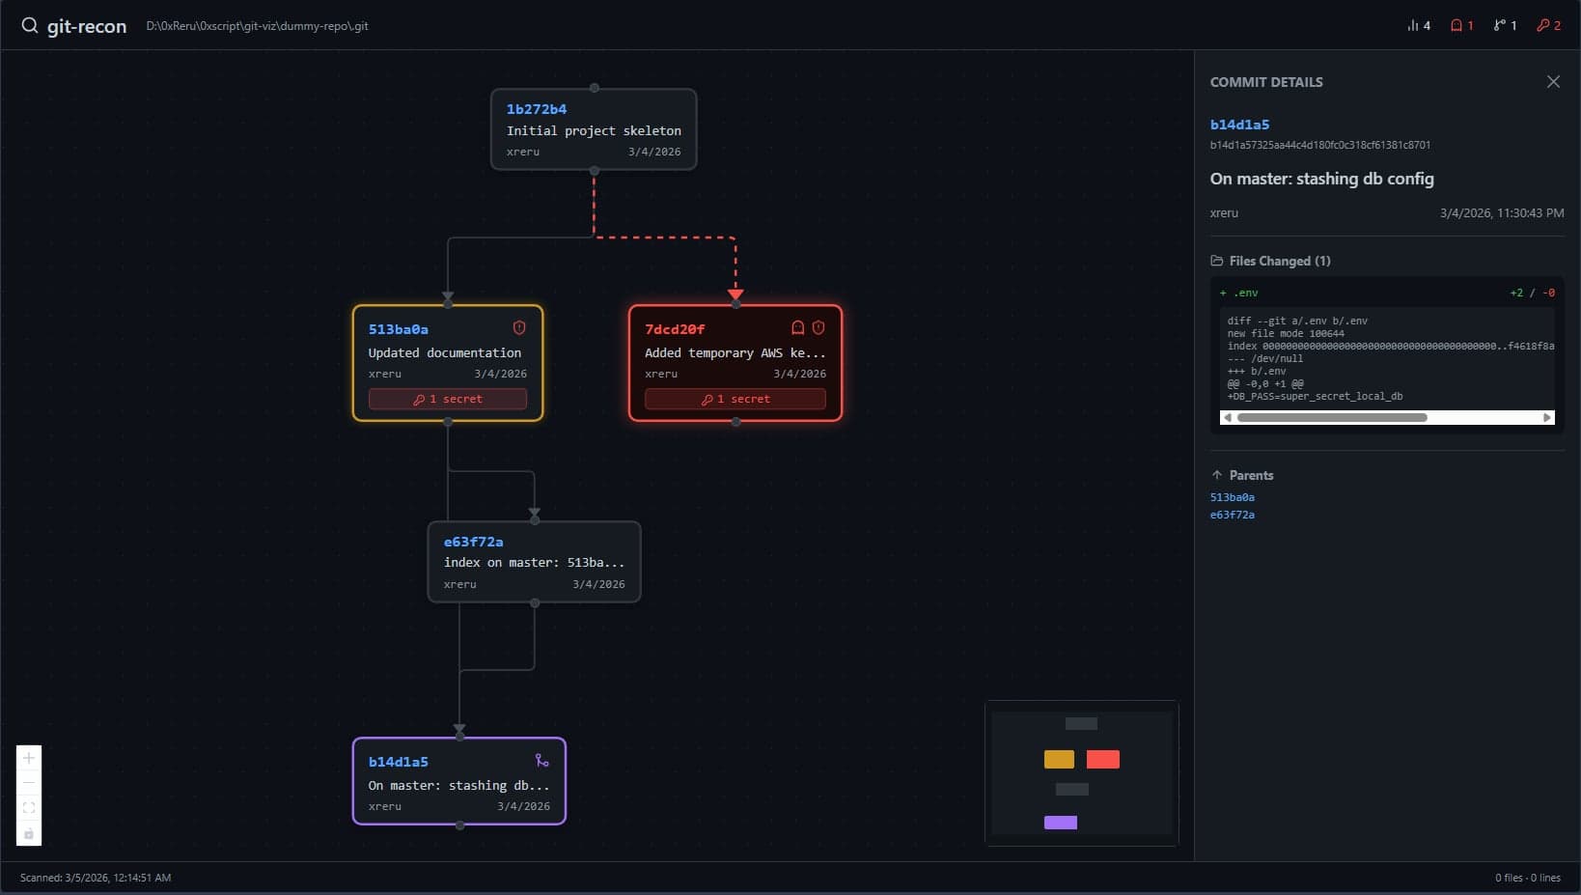Click the short hash b14d1a5 in details
This screenshot has height=895, width=1581.
coord(1240,125)
